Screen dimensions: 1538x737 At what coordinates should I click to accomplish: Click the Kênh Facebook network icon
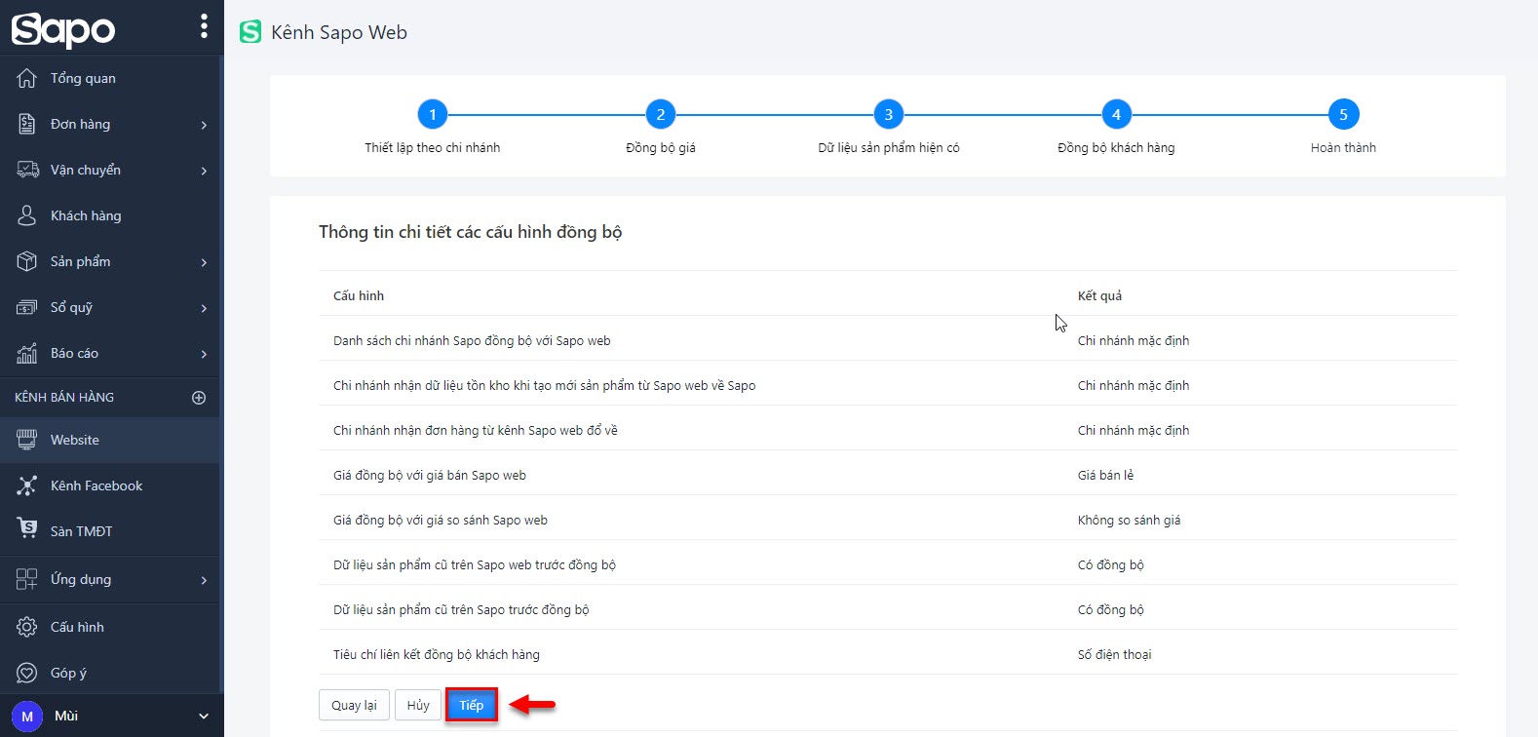tap(27, 485)
